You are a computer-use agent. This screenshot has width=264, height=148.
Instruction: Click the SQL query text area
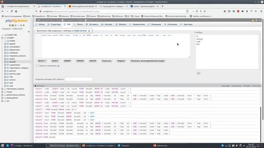point(115,46)
